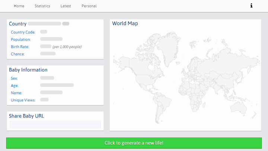Screen dimensions: 268x151
Task: Click the Birth Rate label
Action: 20,47
